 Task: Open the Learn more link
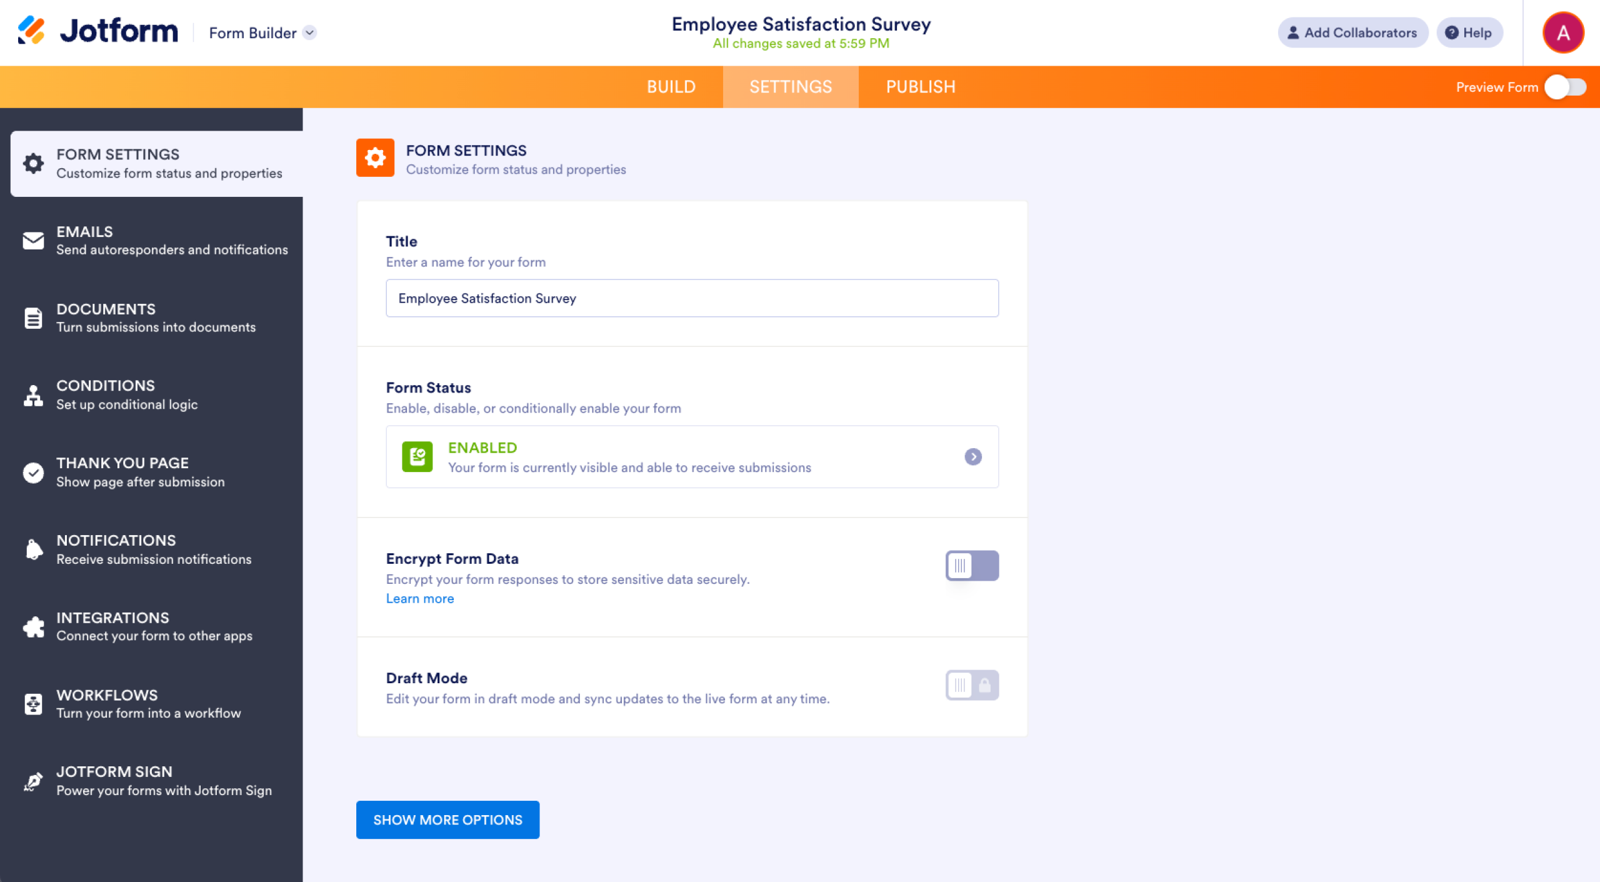pyautogui.click(x=420, y=598)
